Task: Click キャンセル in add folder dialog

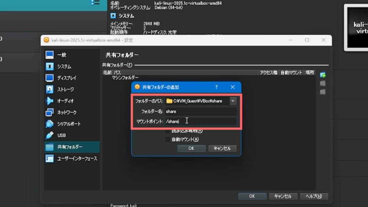Action: [222, 148]
